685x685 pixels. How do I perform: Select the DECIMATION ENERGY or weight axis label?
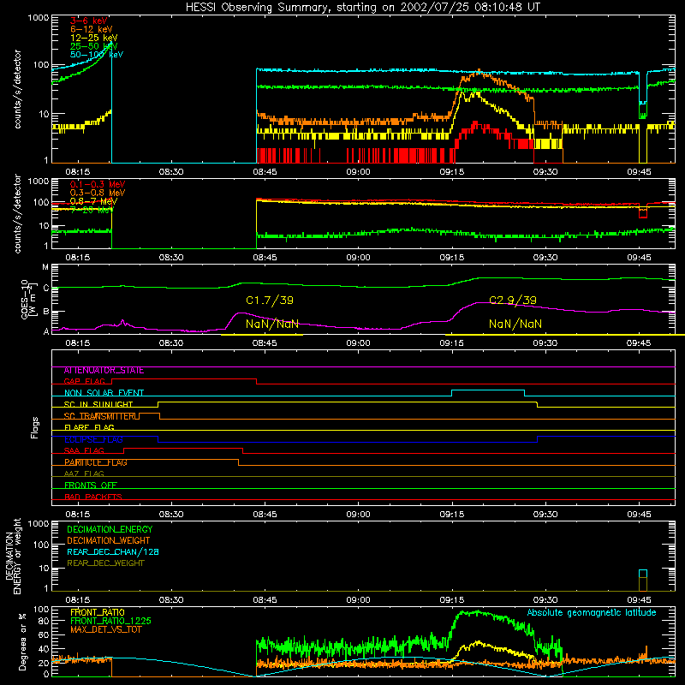point(13,556)
